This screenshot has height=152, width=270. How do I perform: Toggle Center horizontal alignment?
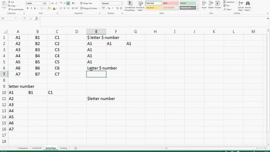point(65,8)
